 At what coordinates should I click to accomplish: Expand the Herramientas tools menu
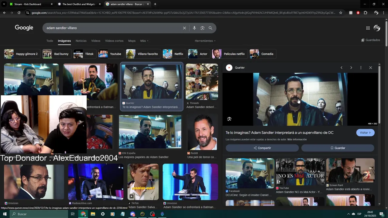point(205,41)
